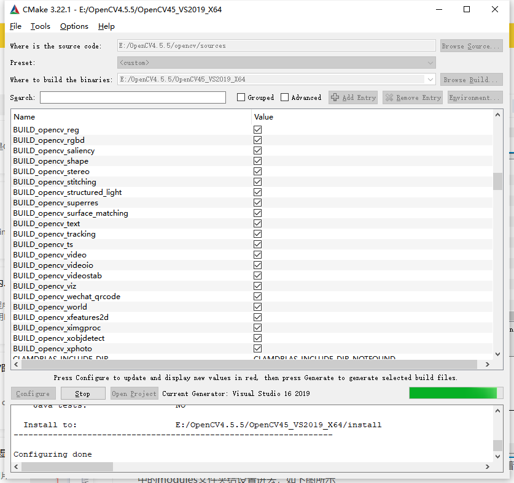514x483 pixels.
Task: Toggle BUILD_opencv_ts checkbox
Action: click(258, 244)
